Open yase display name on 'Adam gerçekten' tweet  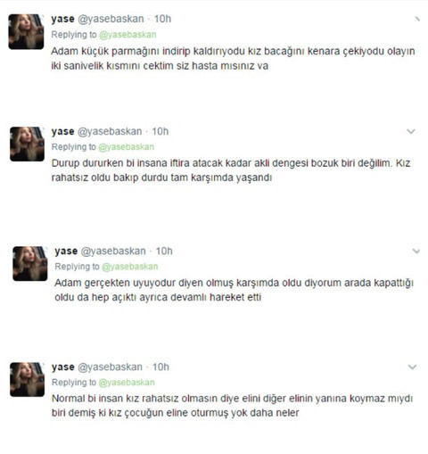click(66, 252)
